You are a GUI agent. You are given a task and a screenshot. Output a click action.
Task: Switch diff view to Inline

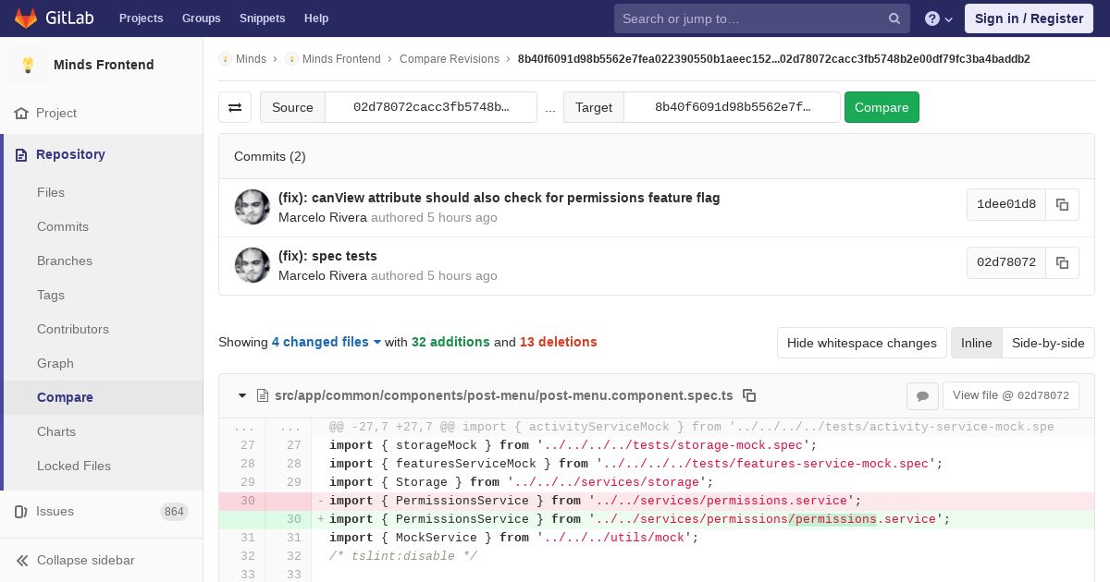click(976, 343)
